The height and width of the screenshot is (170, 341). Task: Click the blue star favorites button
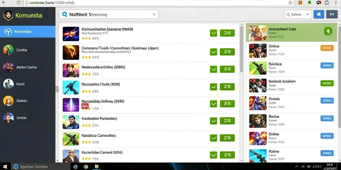[x=319, y=14]
